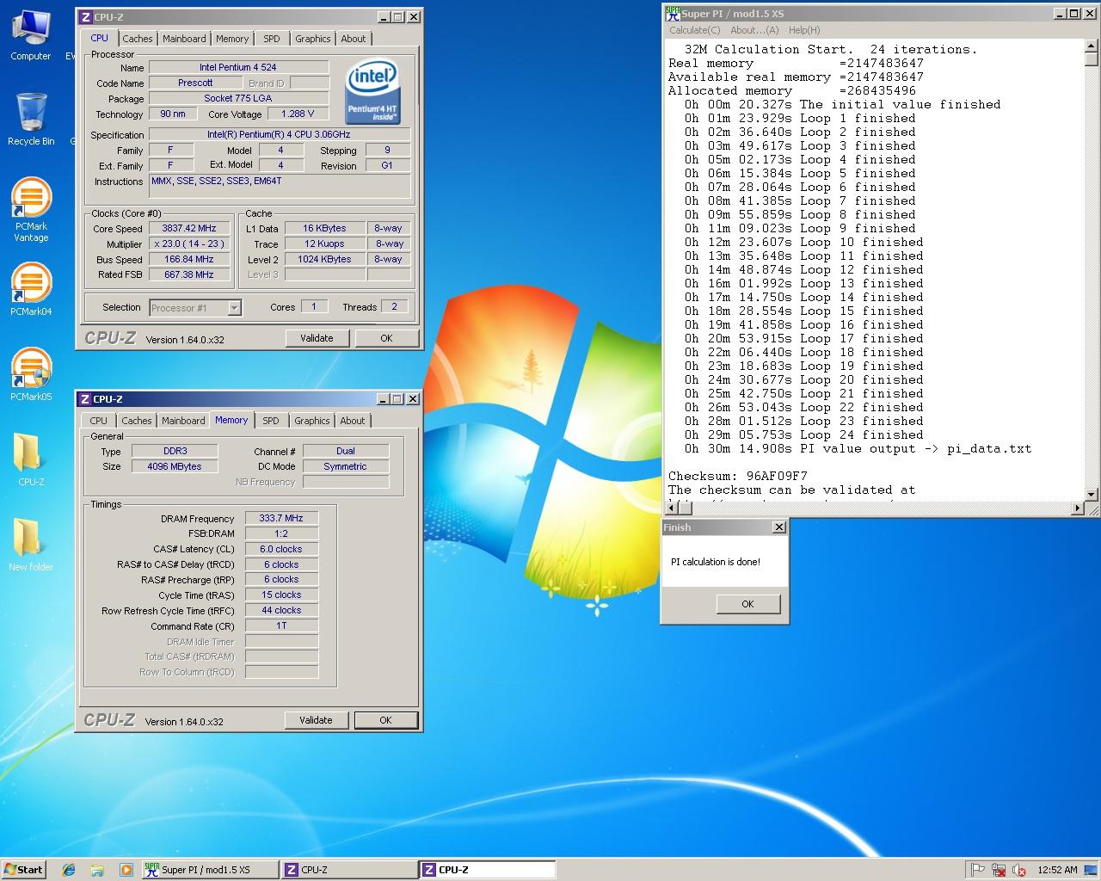Click the Rated FSB 667.38 MHz value
1101x881 pixels.
click(189, 275)
